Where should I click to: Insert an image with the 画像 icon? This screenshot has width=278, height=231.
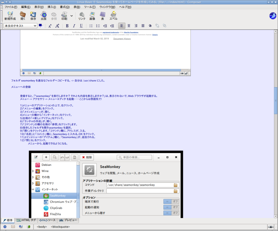click(92, 16)
